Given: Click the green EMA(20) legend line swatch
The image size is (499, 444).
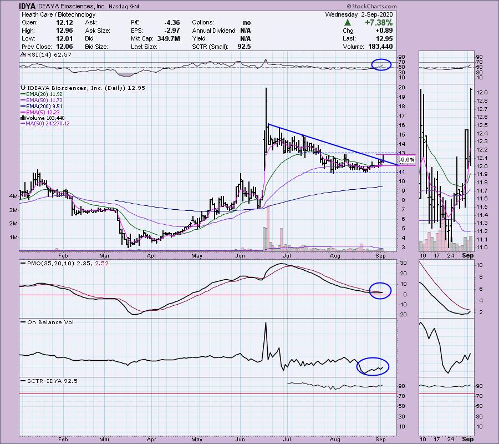Looking at the screenshot, I should point(23,94).
